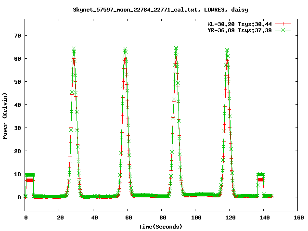This screenshot has height=231, width=308.
Task: Click the 40 tick label on x-axis
Action: 93,218
